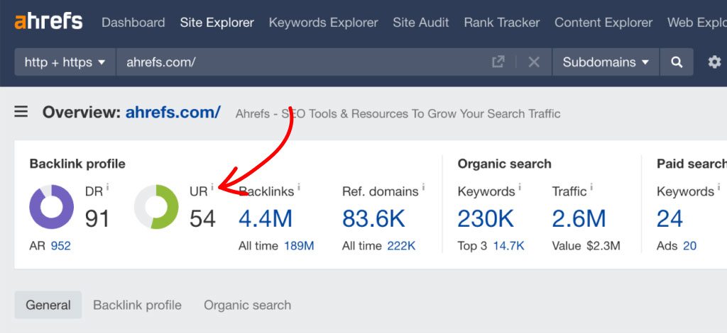Screen dimensions: 727x333
Task: Switch to Backlink profile tab
Action: click(137, 305)
